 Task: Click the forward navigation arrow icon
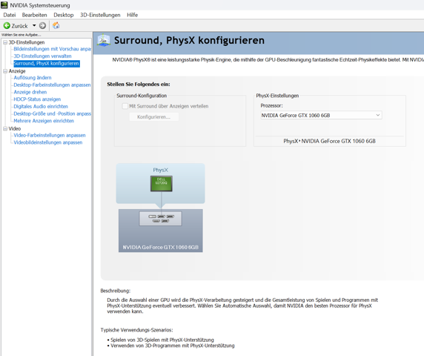[x=42, y=26]
